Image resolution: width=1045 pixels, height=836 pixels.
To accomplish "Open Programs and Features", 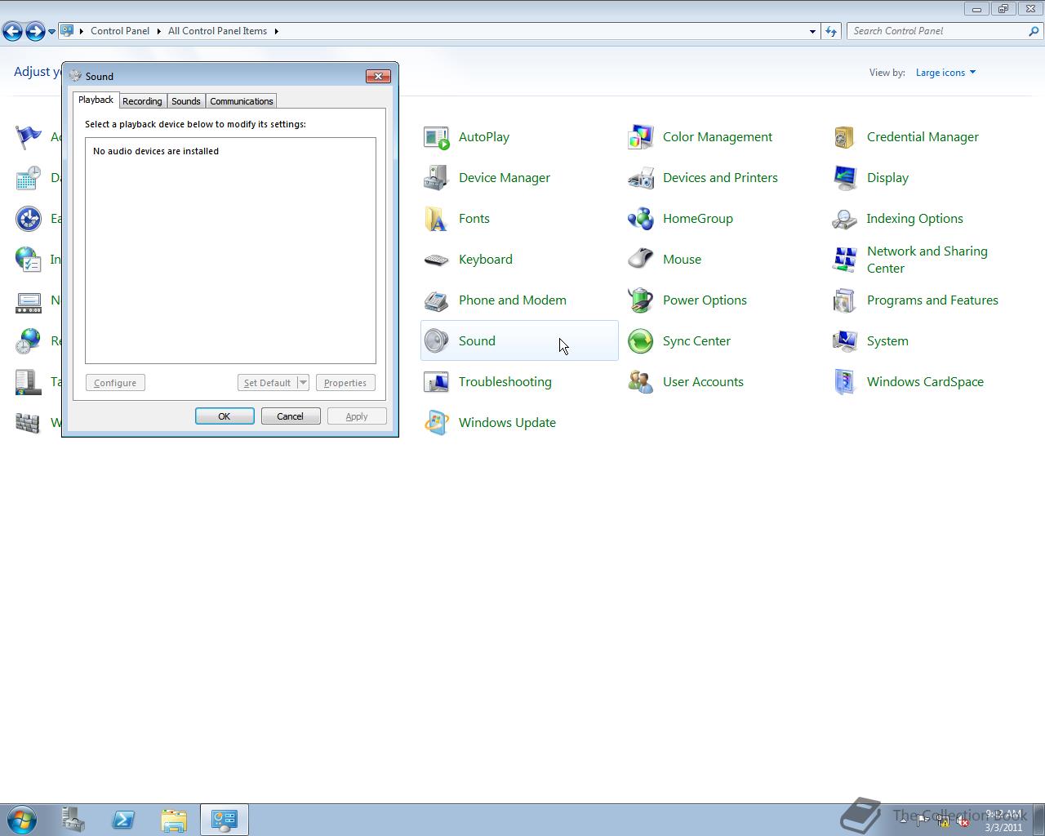I will 932,300.
